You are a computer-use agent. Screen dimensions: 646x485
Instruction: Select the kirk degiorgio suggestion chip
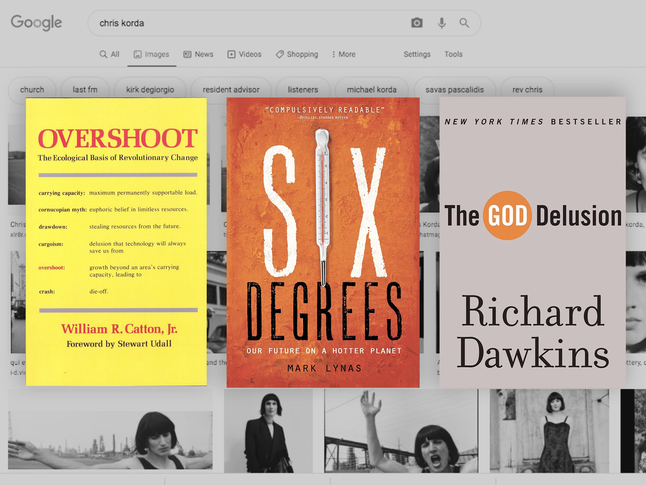click(150, 89)
